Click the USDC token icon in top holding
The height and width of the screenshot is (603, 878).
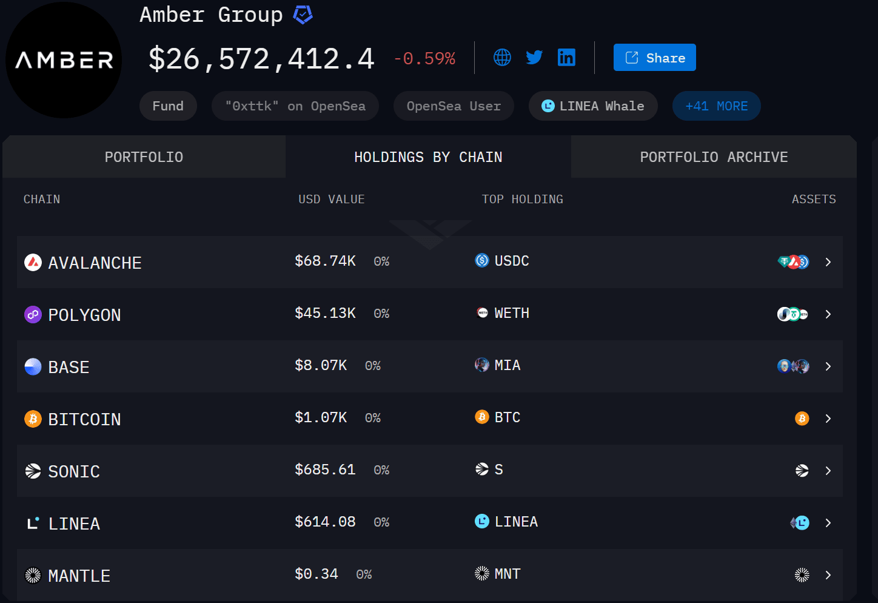click(x=482, y=261)
